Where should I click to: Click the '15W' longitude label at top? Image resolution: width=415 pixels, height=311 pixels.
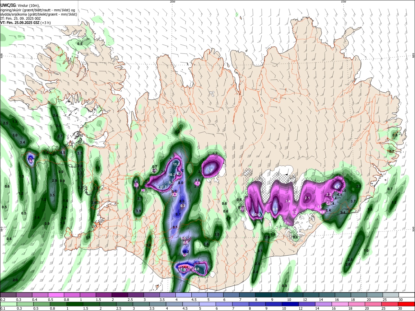343,2
